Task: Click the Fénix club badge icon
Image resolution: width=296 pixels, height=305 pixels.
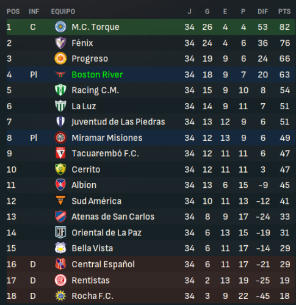Action: point(60,43)
